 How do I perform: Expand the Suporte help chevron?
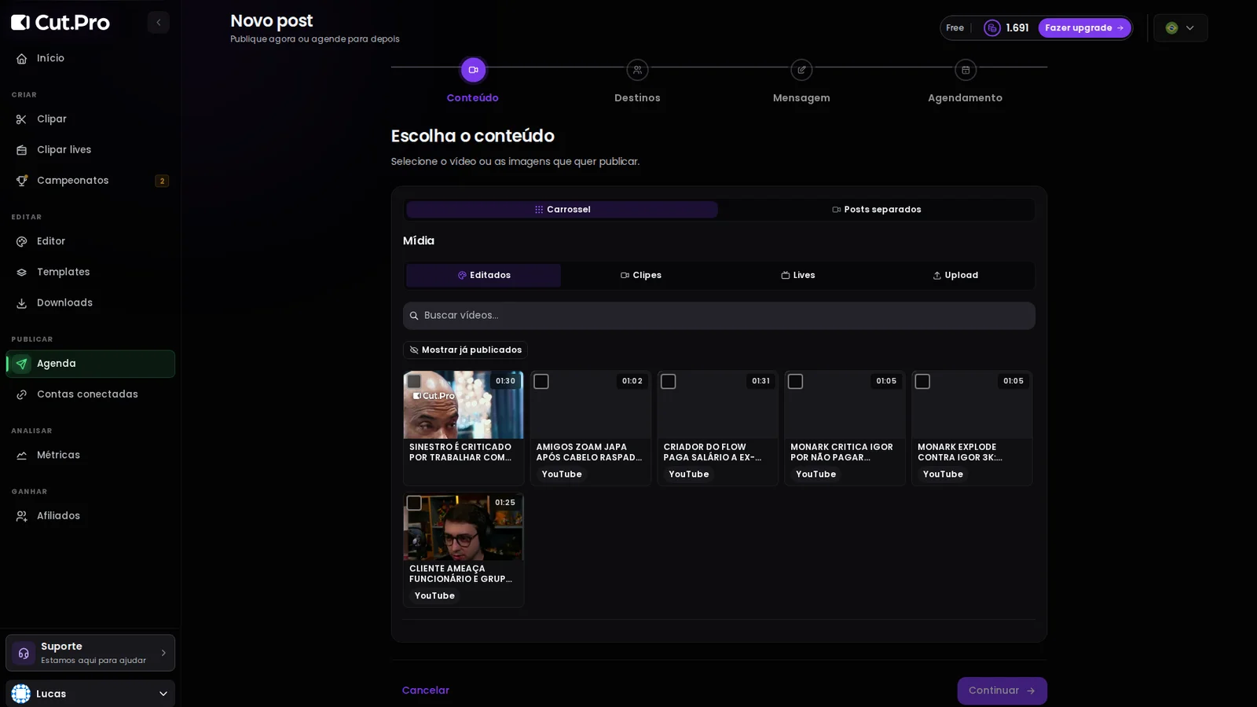(163, 653)
